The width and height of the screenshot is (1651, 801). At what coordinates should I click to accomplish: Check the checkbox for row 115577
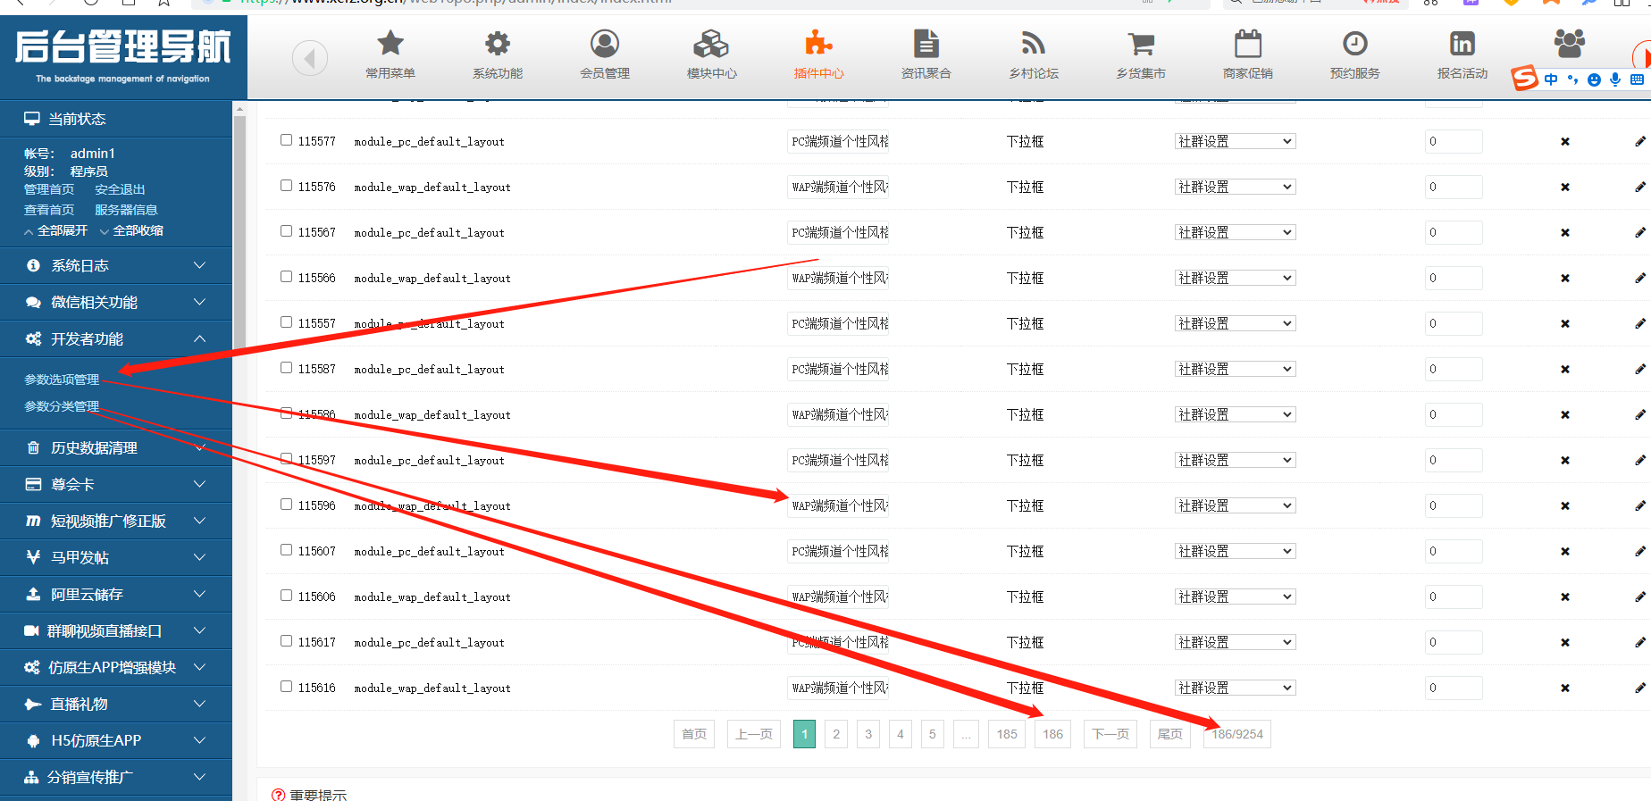[x=286, y=140]
